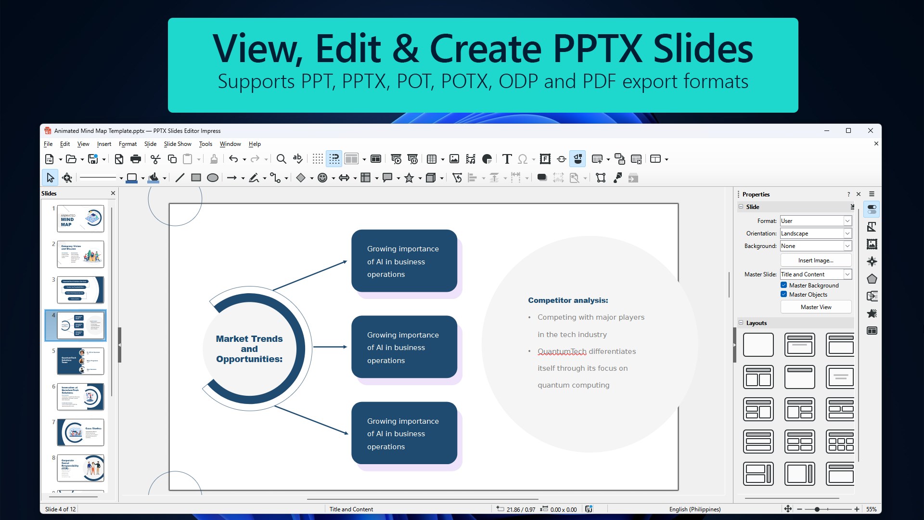Click the Master View button
The height and width of the screenshot is (520, 924).
[816, 307]
